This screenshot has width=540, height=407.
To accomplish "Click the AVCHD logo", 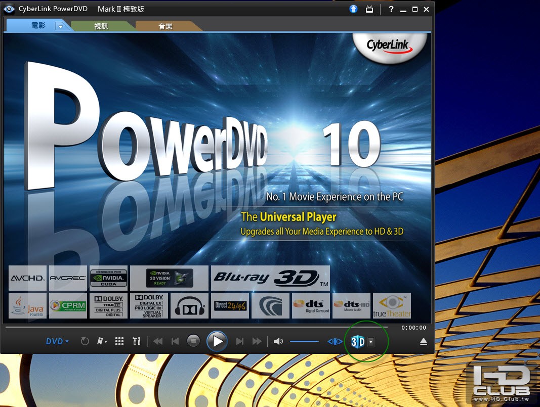I will point(27,278).
